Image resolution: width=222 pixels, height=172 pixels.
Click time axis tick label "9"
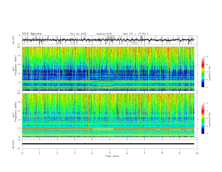[x=179, y=153]
